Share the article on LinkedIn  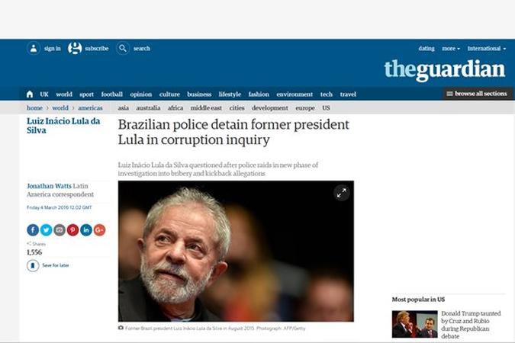coord(86,229)
